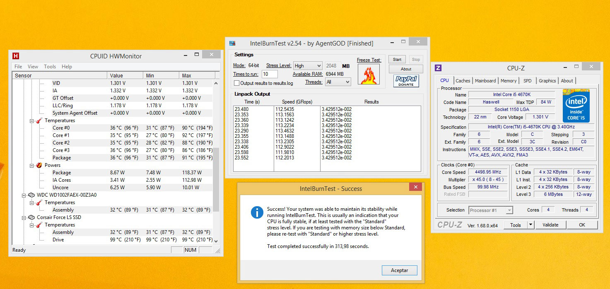The width and height of the screenshot is (610, 289).
Task: Click the purple Z CPU-Z title icon
Action: pos(438,68)
